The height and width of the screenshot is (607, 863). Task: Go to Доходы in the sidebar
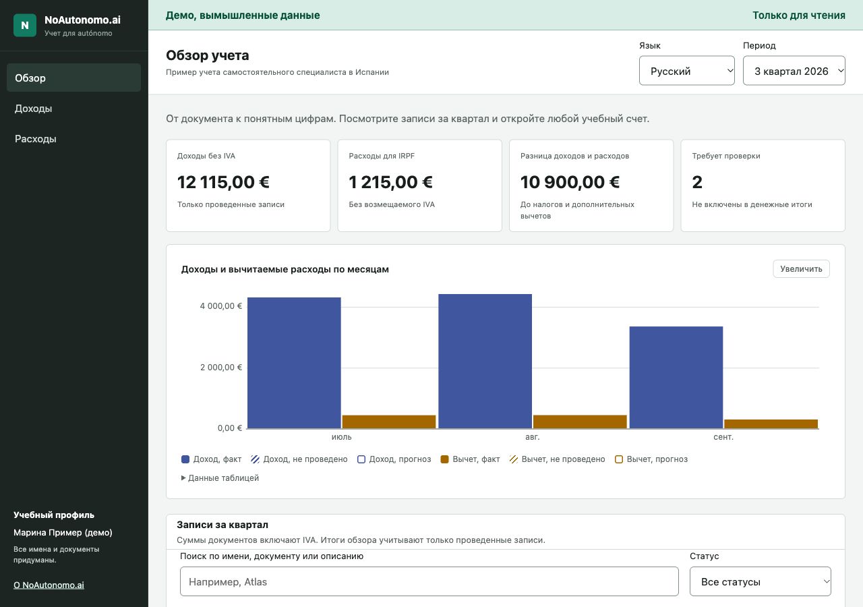point(74,109)
